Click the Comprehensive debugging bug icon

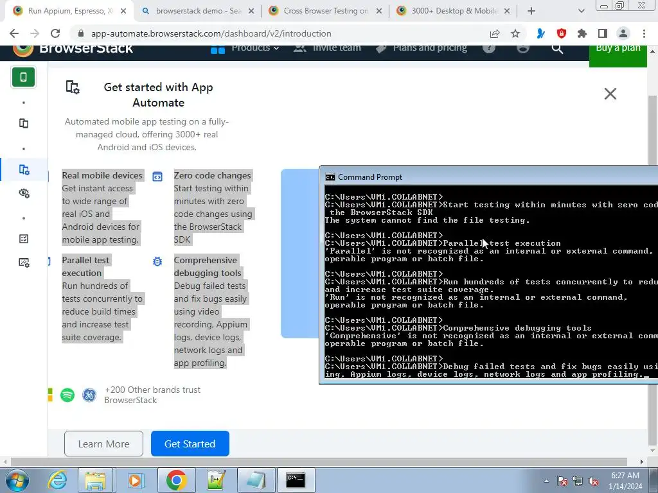(x=157, y=261)
